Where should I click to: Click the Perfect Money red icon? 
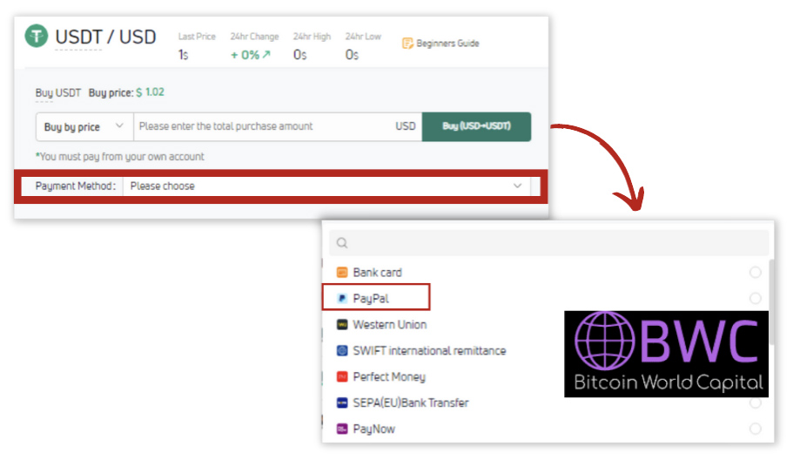(x=342, y=376)
